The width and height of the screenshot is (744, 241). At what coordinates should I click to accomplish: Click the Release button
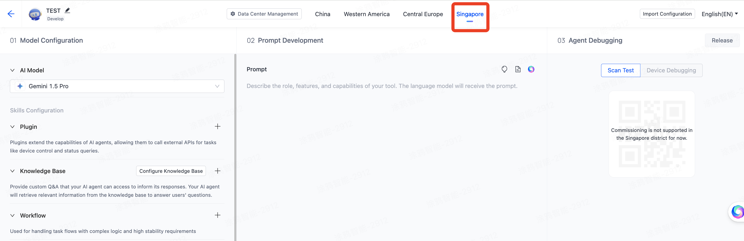click(x=722, y=40)
